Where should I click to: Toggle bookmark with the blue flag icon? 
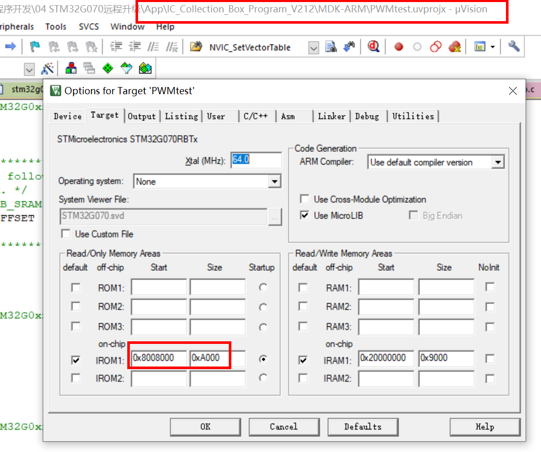(35, 46)
